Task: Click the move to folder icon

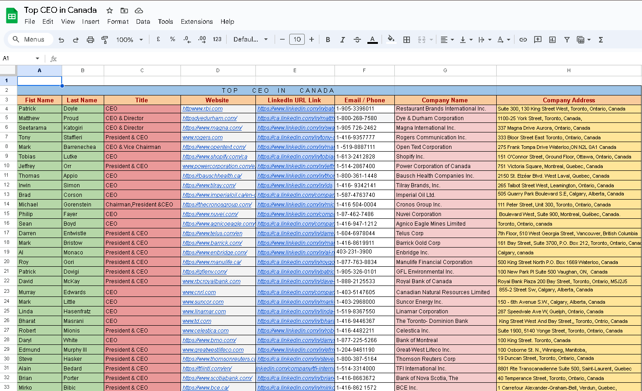Action: point(124,11)
